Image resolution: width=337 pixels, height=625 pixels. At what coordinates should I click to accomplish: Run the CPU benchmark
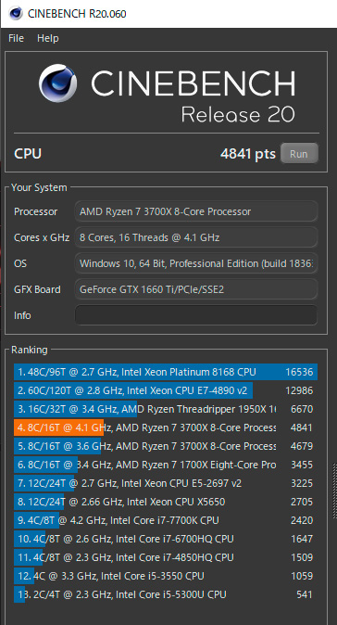point(299,153)
